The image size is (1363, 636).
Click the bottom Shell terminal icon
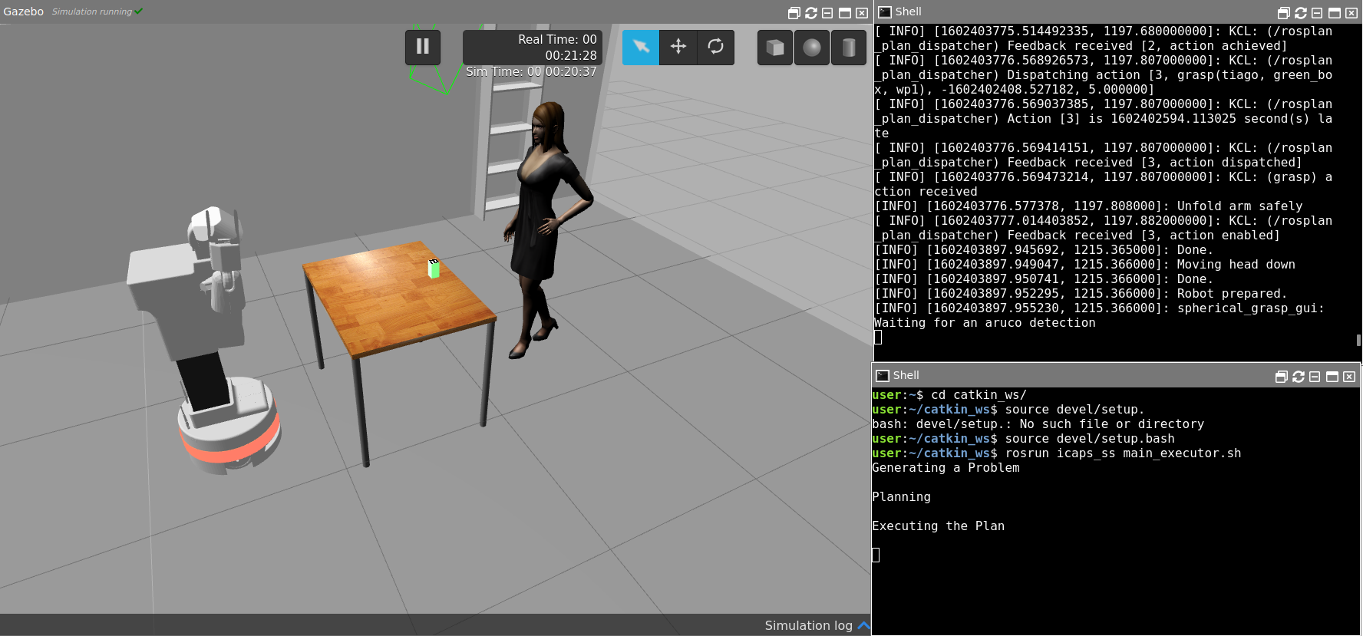coord(883,376)
